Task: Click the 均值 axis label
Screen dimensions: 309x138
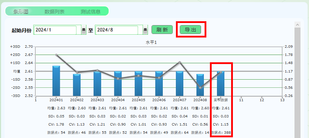Action: (x=17, y=71)
